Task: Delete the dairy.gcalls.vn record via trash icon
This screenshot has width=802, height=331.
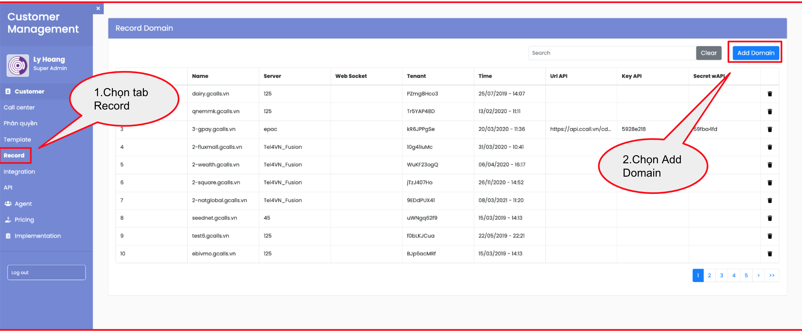Action: coord(770,94)
